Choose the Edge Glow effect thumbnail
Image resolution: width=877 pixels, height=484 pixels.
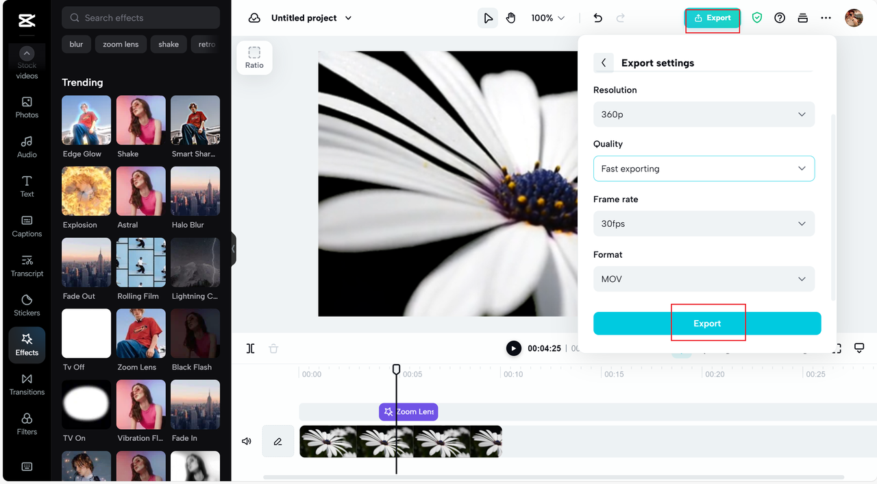coord(86,120)
